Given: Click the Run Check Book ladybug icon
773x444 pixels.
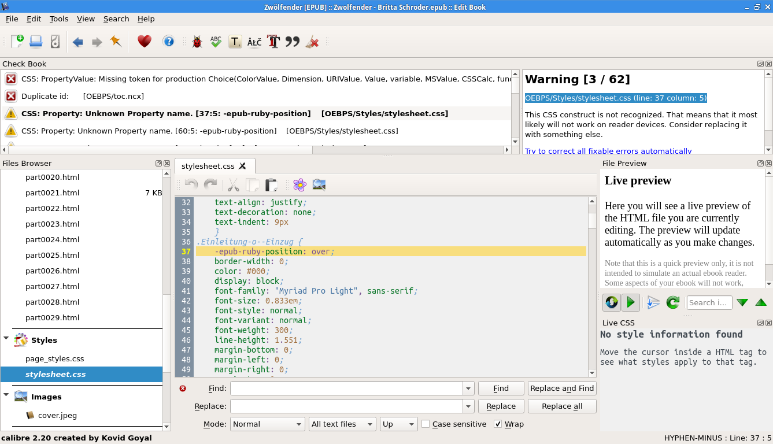Looking at the screenshot, I should [197, 42].
